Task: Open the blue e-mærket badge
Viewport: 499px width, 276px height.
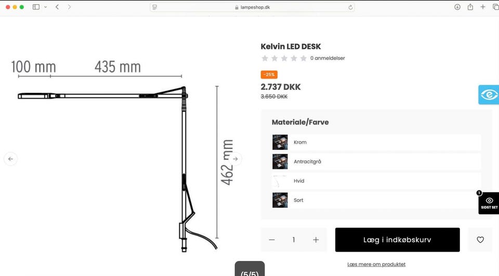Action: tap(489, 95)
